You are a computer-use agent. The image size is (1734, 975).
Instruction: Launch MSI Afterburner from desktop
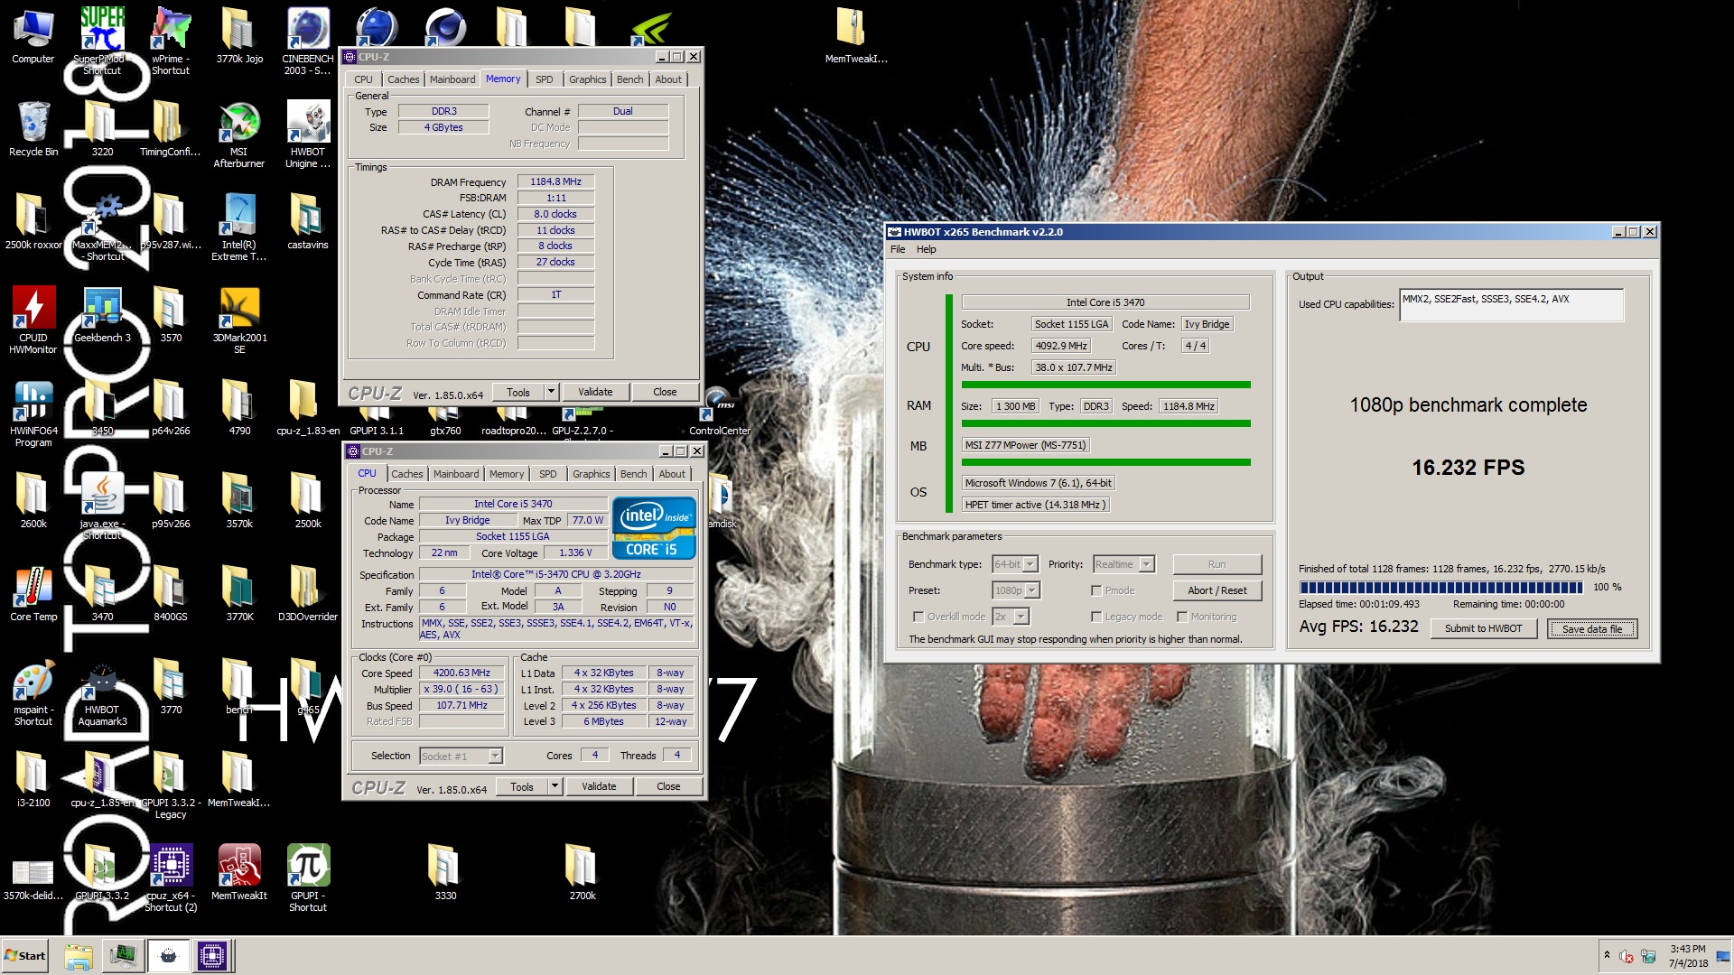[x=239, y=134]
